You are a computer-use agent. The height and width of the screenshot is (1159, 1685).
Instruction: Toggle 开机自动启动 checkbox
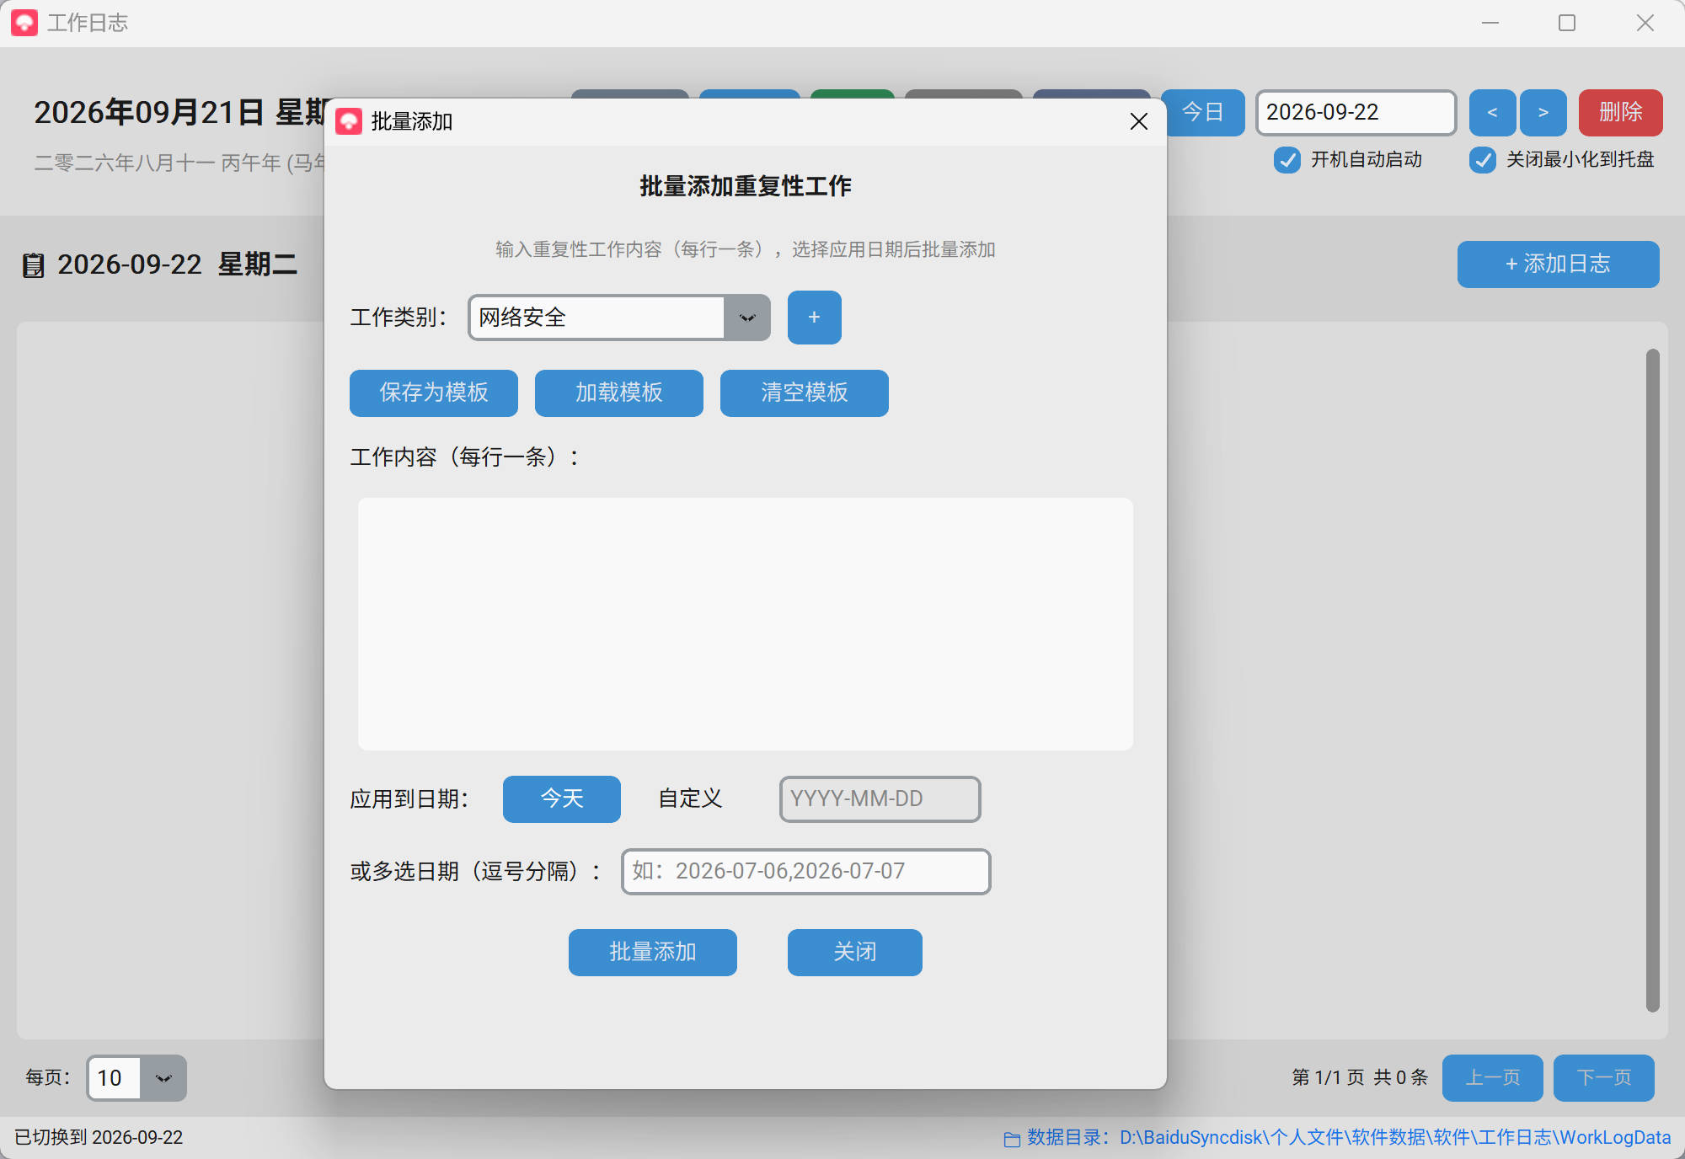tap(1287, 160)
